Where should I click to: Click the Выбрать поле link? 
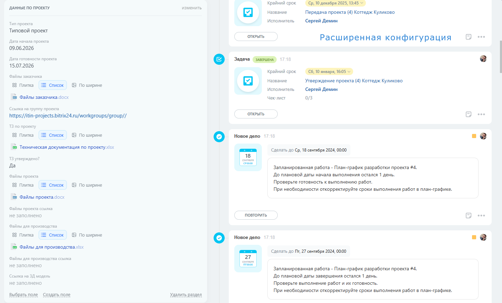click(x=23, y=295)
